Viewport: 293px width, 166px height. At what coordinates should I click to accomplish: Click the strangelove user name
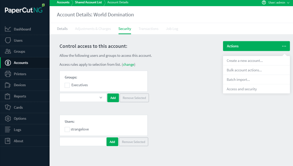click(x=80, y=129)
